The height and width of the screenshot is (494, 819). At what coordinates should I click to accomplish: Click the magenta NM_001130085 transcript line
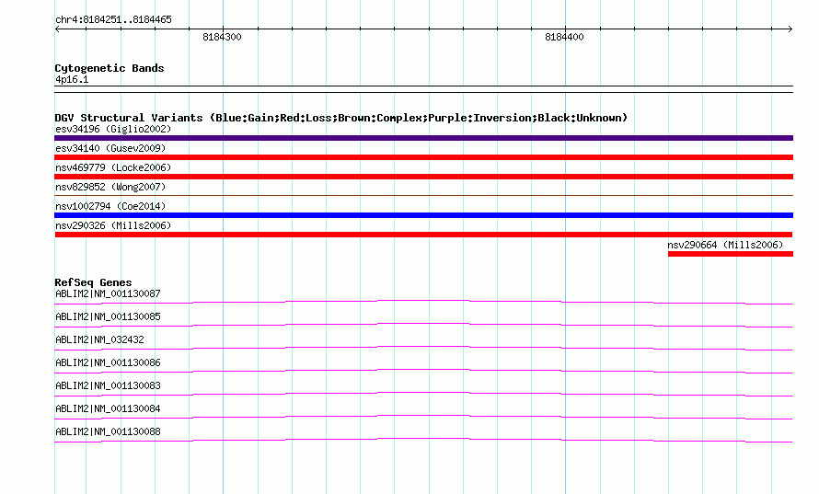coord(423,325)
